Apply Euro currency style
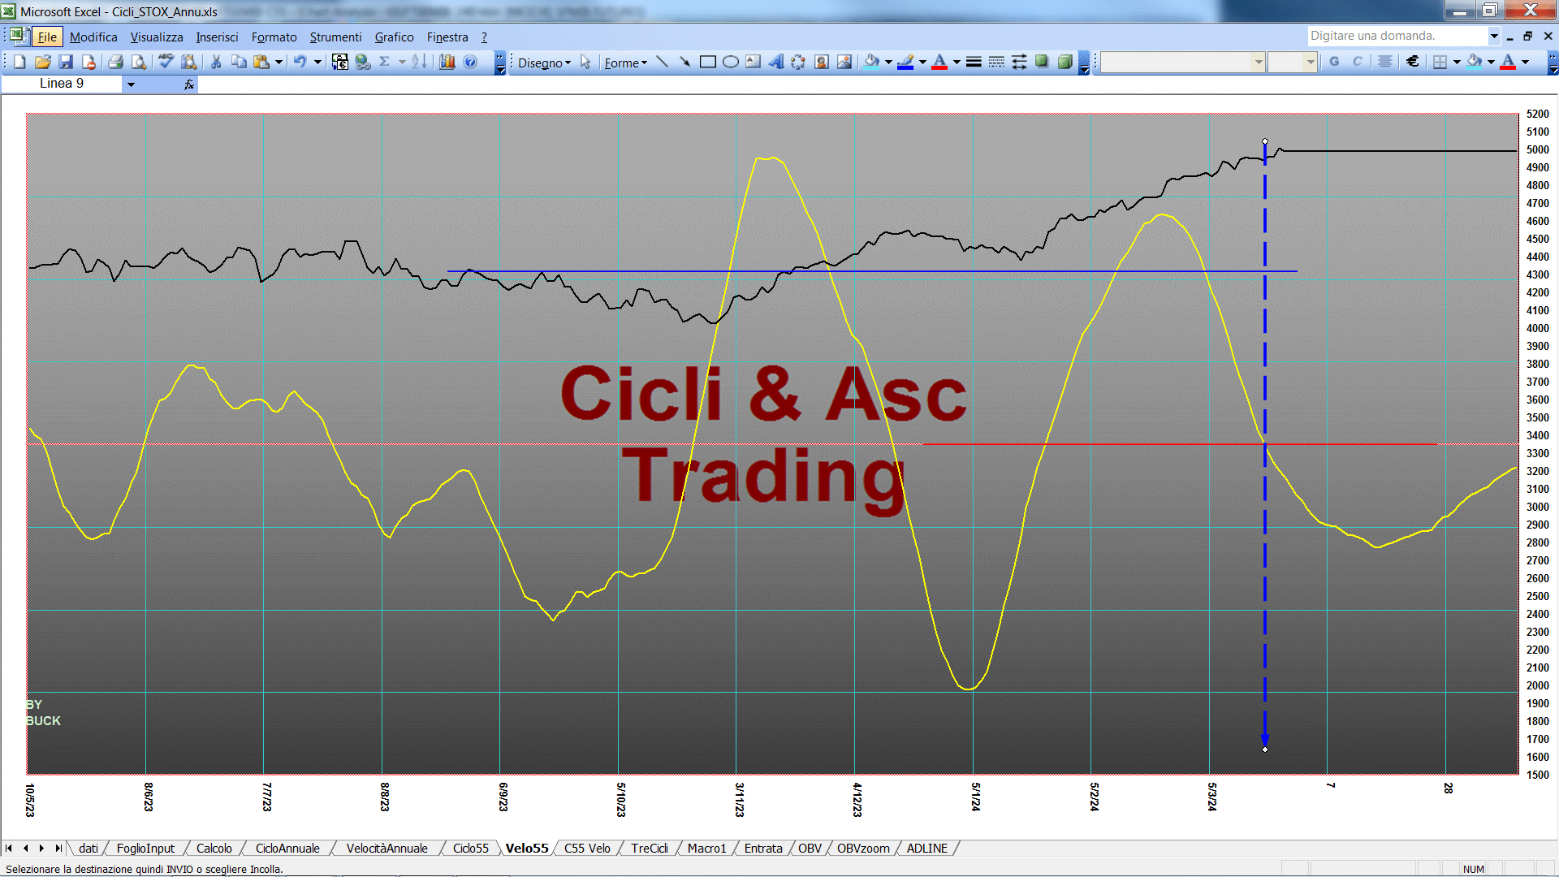Screen dimensions: 1559x877 tap(1412, 62)
